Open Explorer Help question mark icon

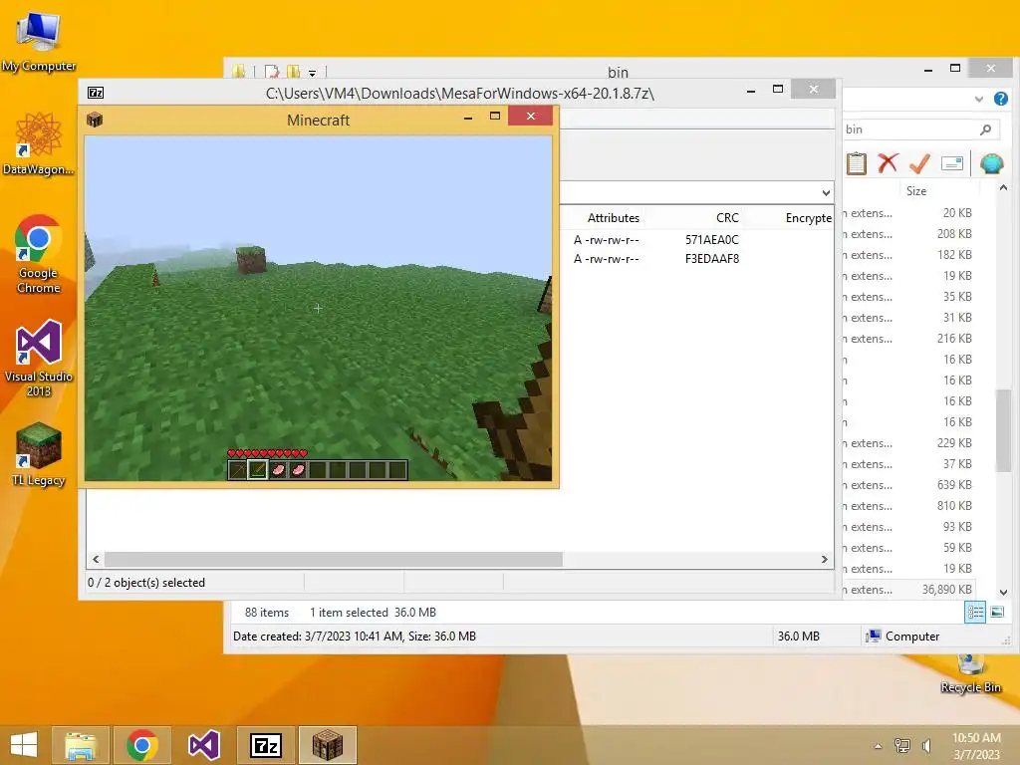[1000, 99]
